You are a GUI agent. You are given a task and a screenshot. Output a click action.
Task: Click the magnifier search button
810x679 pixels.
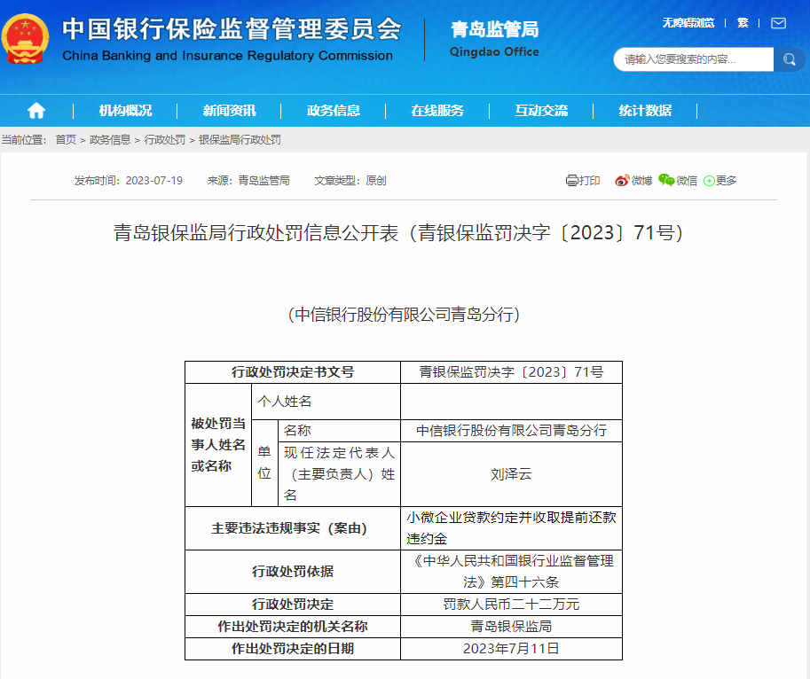pyautogui.click(x=789, y=59)
